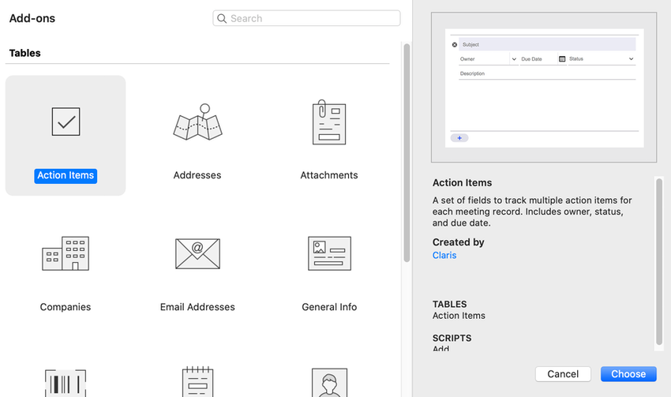Choose the Attachments clipboard icon
The image size is (671, 397).
click(x=329, y=122)
